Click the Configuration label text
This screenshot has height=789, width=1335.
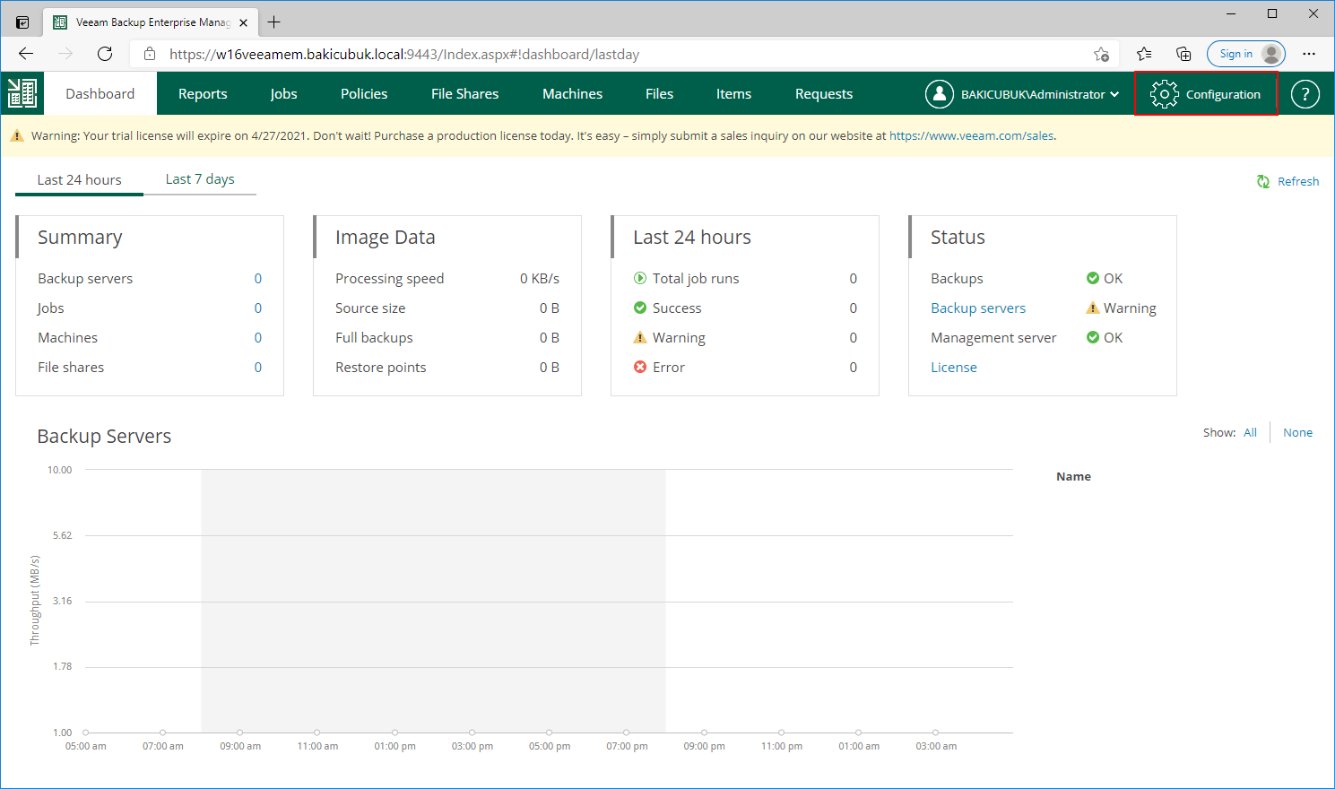point(1223,94)
